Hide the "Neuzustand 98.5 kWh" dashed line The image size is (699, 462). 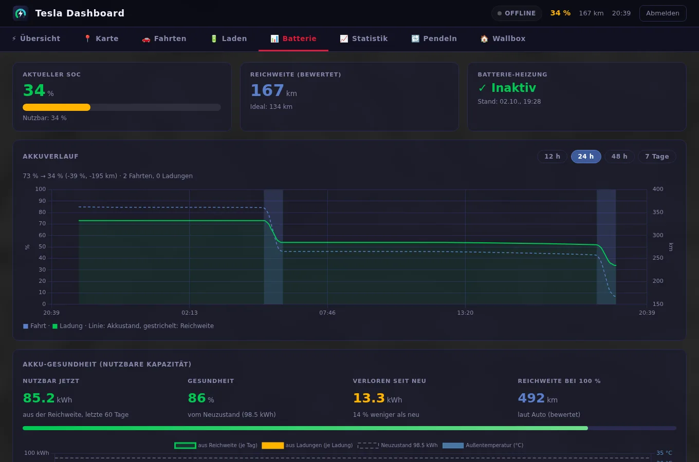pyautogui.click(x=397, y=446)
